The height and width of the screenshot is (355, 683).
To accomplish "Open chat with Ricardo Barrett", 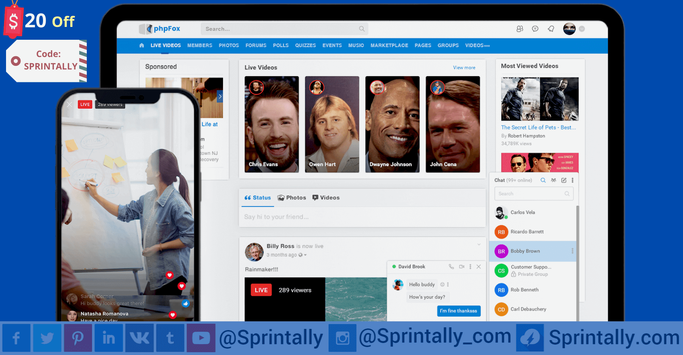I will pyautogui.click(x=533, y=232).
